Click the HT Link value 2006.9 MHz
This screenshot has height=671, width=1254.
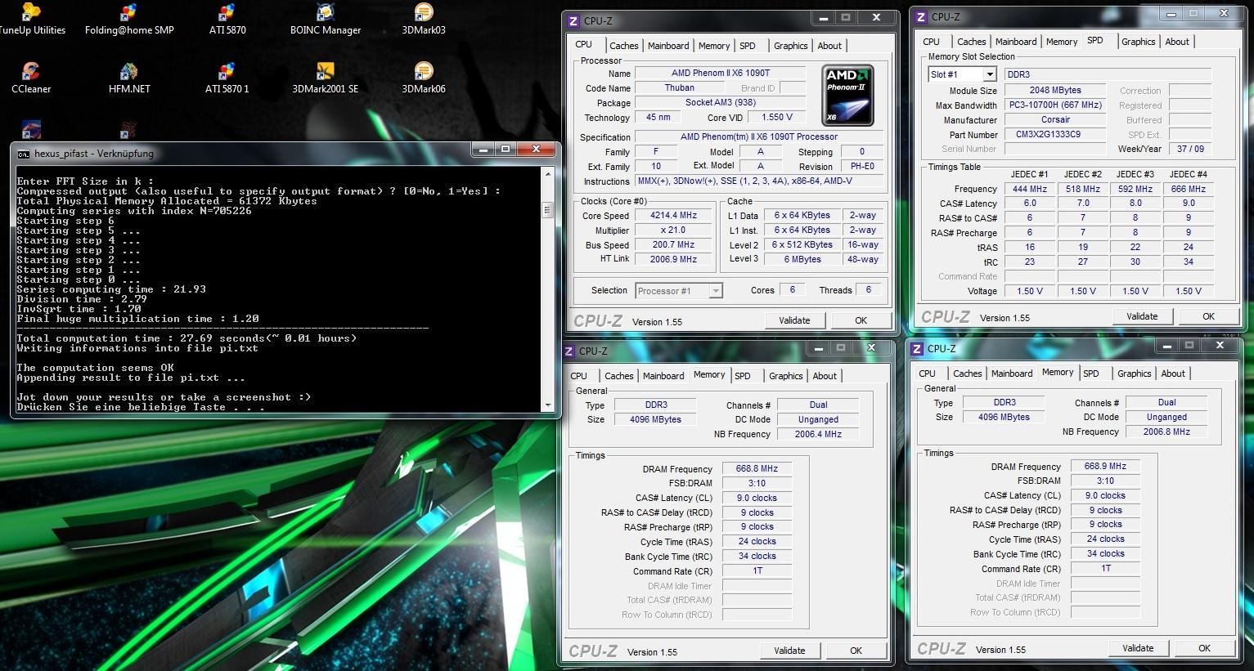[x=673, y=259]
